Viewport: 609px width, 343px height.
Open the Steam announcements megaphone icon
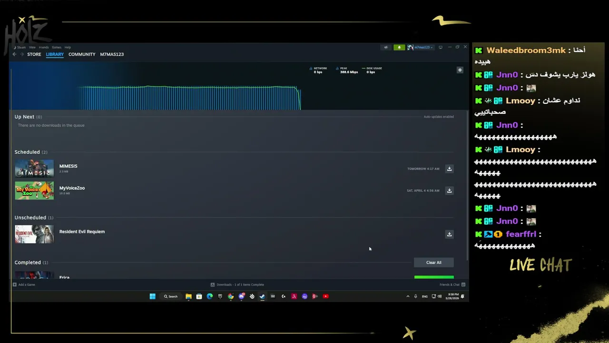386,47
